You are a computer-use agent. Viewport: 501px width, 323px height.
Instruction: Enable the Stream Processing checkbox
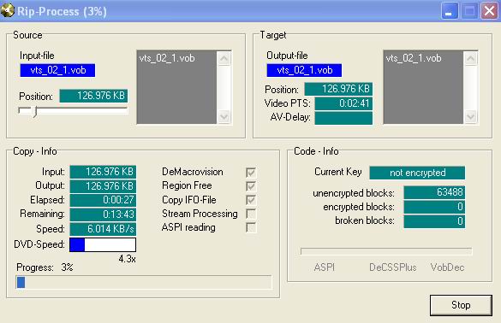(251, 214)
